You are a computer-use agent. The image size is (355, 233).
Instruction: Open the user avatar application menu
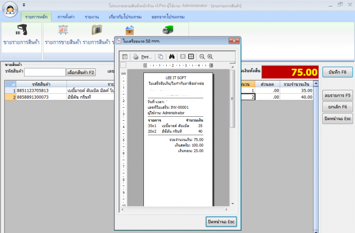pyautogui.click(x=10, y=10)
